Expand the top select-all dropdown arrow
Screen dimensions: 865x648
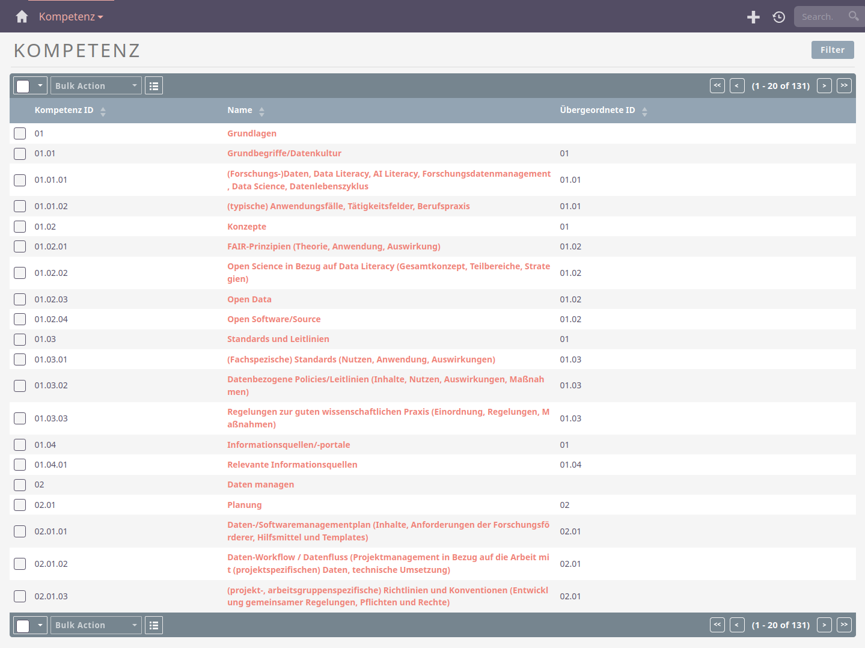click(40, 86)
